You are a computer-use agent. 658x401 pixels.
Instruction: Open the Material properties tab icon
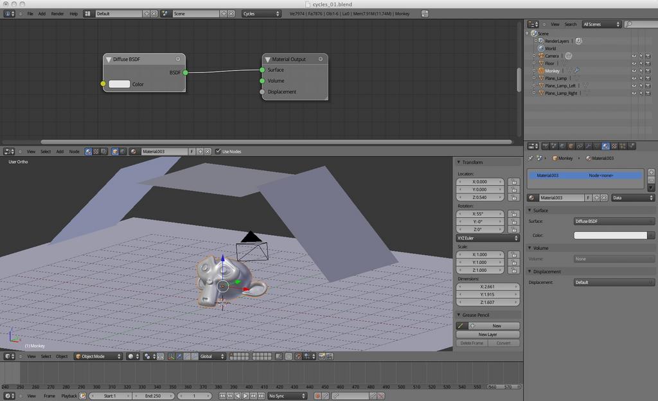(605, 146)
